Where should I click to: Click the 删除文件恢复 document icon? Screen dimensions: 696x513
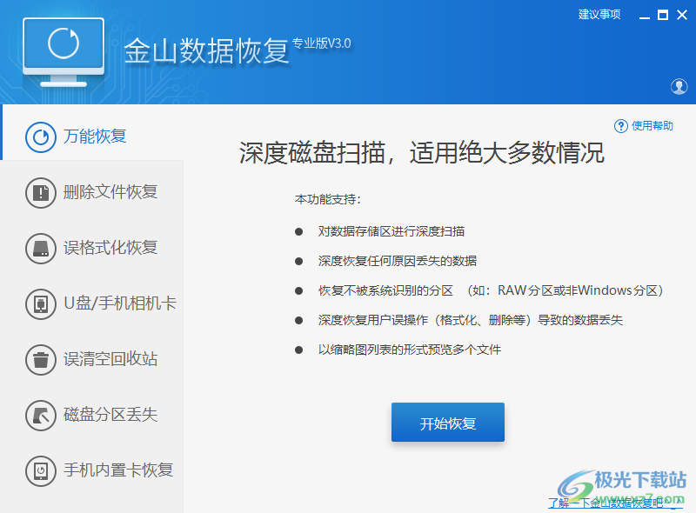(41, 193)
